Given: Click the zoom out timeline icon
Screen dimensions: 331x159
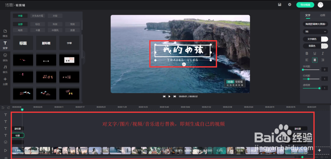Looking at the screenshot, I should click(x=297, y=157).
